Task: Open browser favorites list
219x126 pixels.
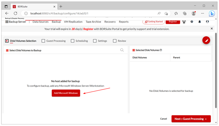Action: (176, 14)
